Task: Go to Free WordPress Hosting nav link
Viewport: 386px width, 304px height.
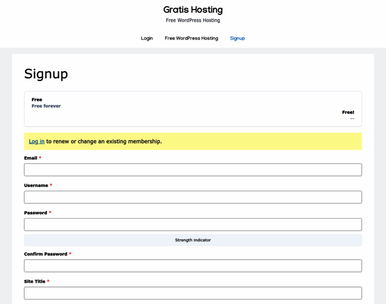Action: 191,38
